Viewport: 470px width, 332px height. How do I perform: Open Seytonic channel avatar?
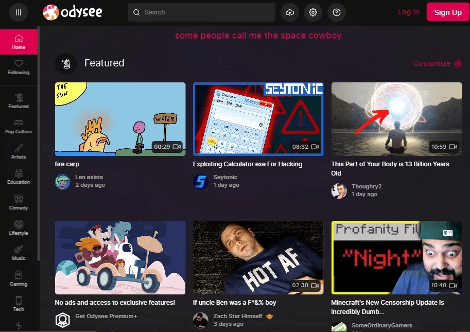click(x=201, y=182)
